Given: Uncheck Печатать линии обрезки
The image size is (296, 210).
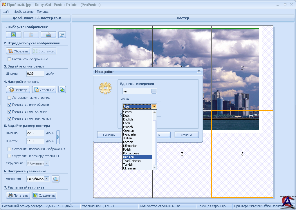Looking at the screenshot, I should [x=10, y=105].
